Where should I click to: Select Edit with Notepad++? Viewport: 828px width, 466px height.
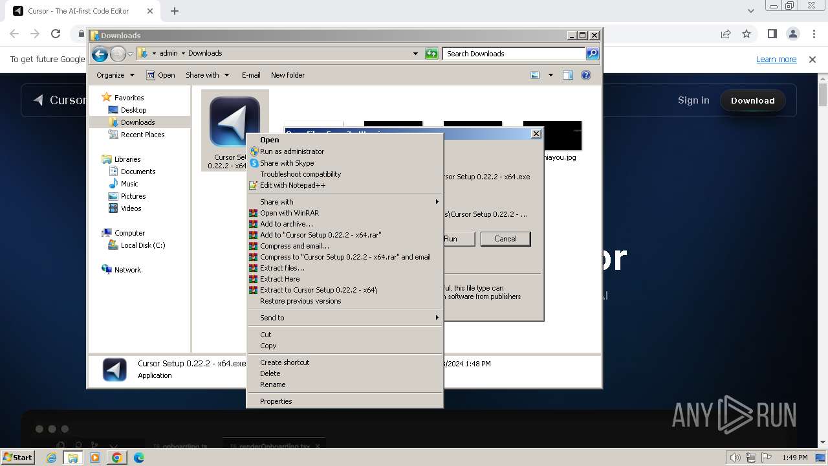click(345, 185)
